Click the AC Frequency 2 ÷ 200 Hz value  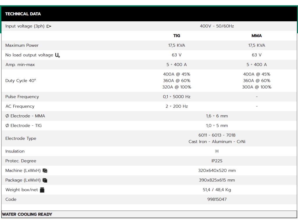pos(177,106)
